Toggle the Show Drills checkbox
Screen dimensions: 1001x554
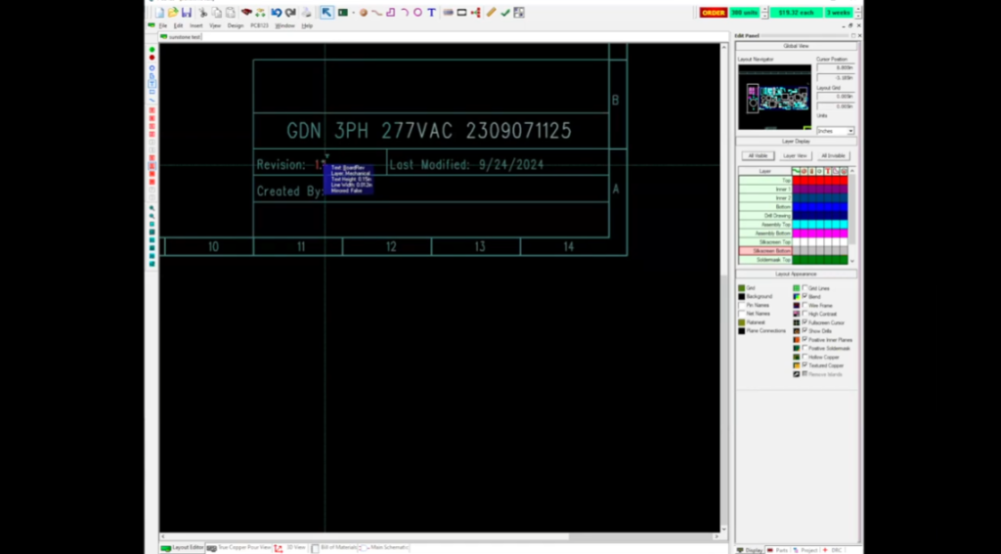click(805, 331)
